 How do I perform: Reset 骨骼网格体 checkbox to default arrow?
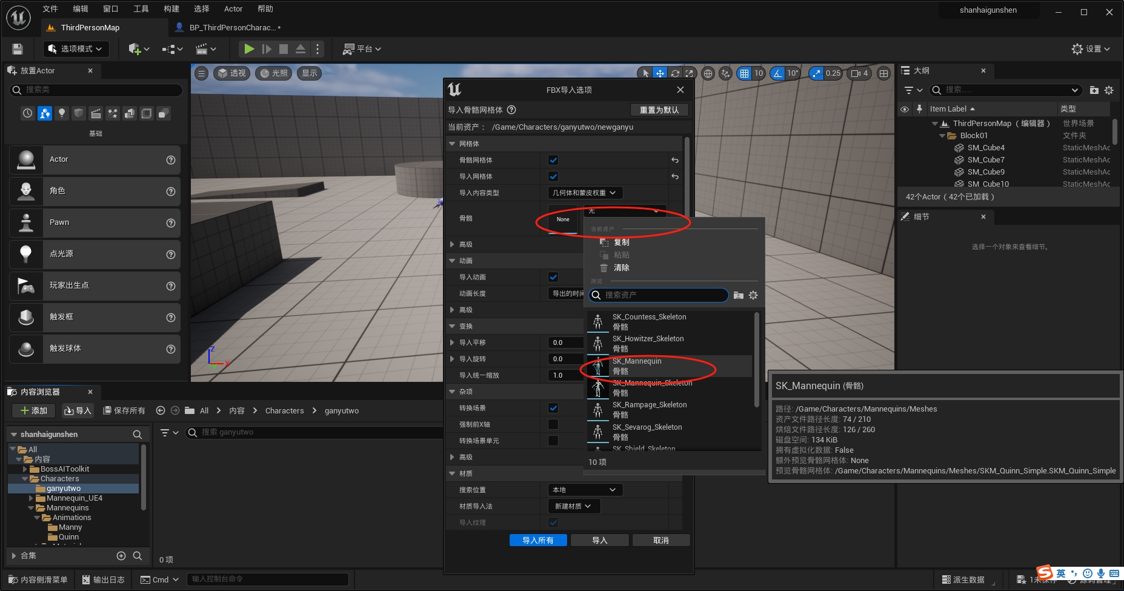pyautogui.click(x=675, y=160)
